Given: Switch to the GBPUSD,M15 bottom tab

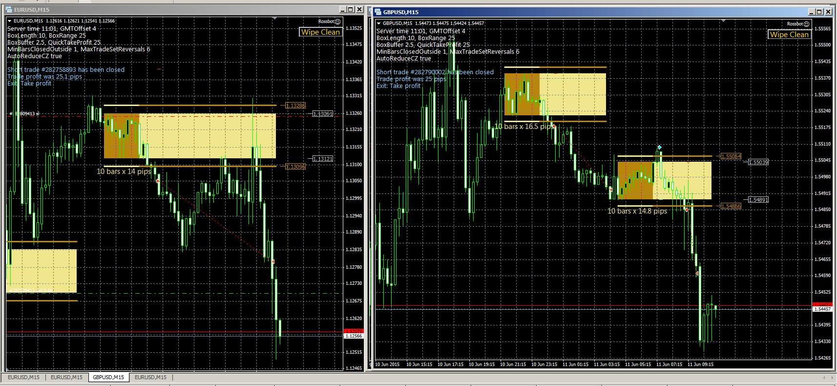Looking at the screenshot, I should [108, 377].
